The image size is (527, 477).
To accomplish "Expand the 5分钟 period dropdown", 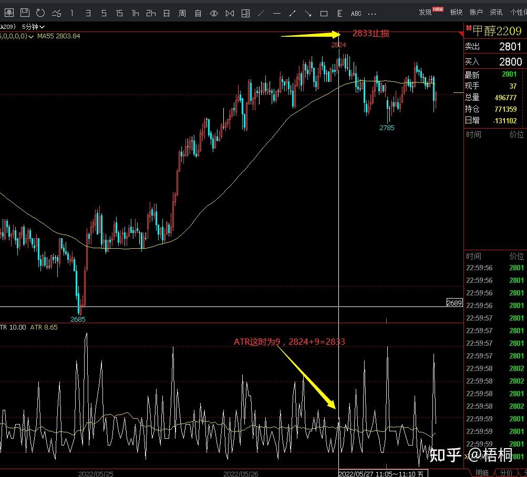I will tap(33, 27).
